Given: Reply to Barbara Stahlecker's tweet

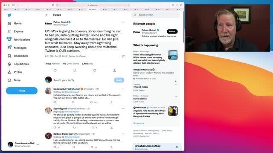Looking at the screenshot, I should coord(55,147).
